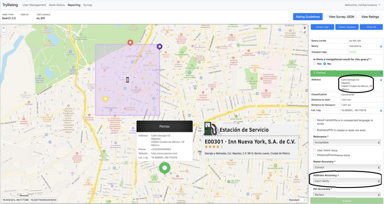Open the Reporting menu
The image size is (384, 204).
click(74, 5)
